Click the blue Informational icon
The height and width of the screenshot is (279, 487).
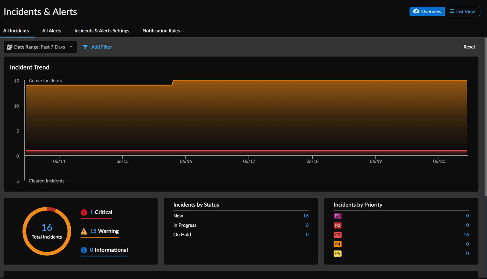84,250
